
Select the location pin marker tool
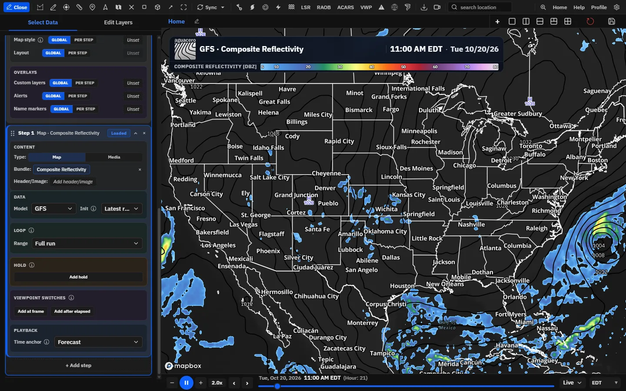[92, 7]
